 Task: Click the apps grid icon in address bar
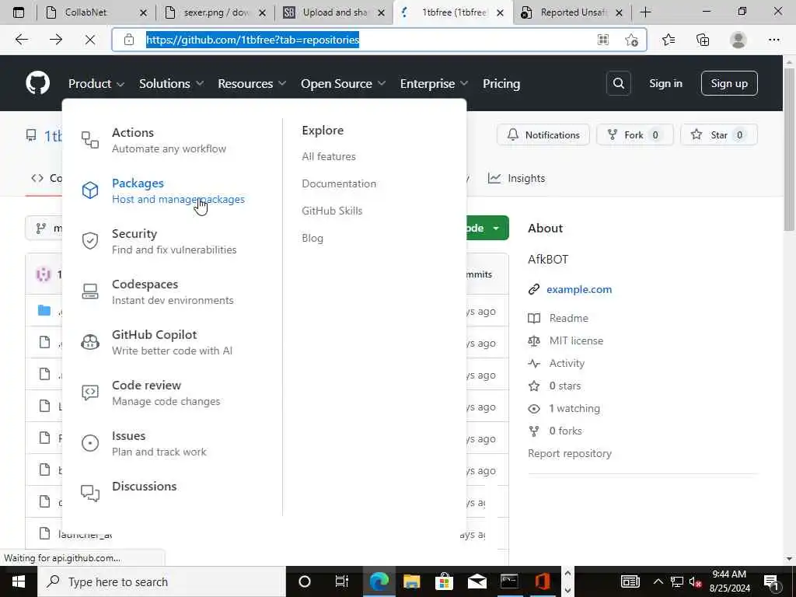pos(603,40)
